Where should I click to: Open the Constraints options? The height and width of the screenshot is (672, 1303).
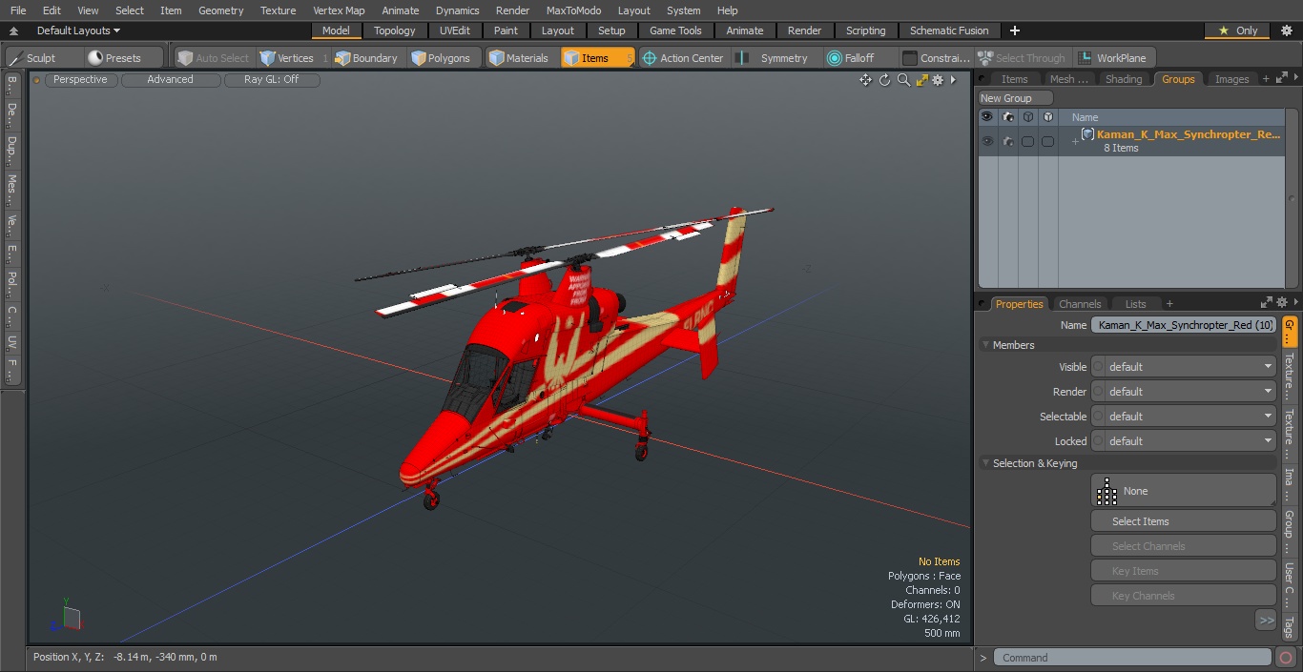coord(937,58)
